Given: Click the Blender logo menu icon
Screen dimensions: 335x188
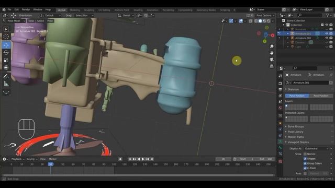Looking at the screenshot, I should tap(4, 9).
